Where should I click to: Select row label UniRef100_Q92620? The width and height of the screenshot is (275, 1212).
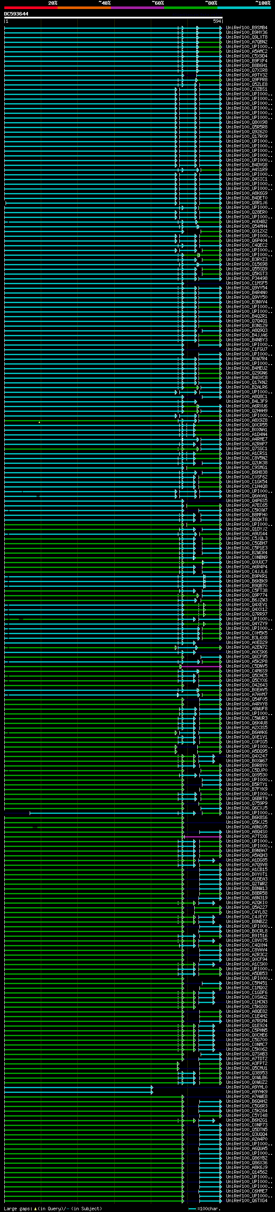[x=247, y=132]
